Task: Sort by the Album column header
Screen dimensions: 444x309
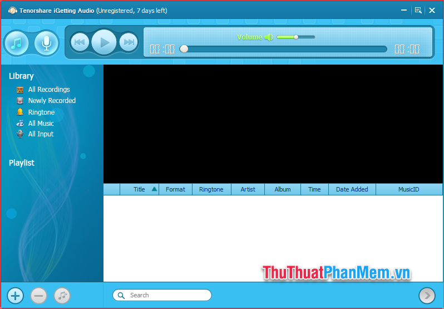Action: [283, 189]
